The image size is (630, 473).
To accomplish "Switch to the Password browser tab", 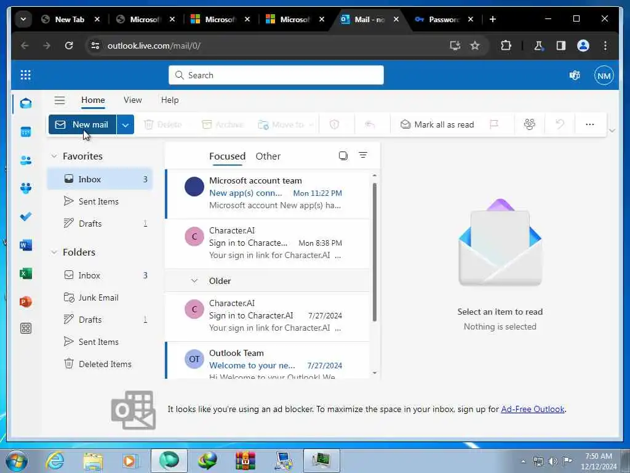I will tap(443, 19).
